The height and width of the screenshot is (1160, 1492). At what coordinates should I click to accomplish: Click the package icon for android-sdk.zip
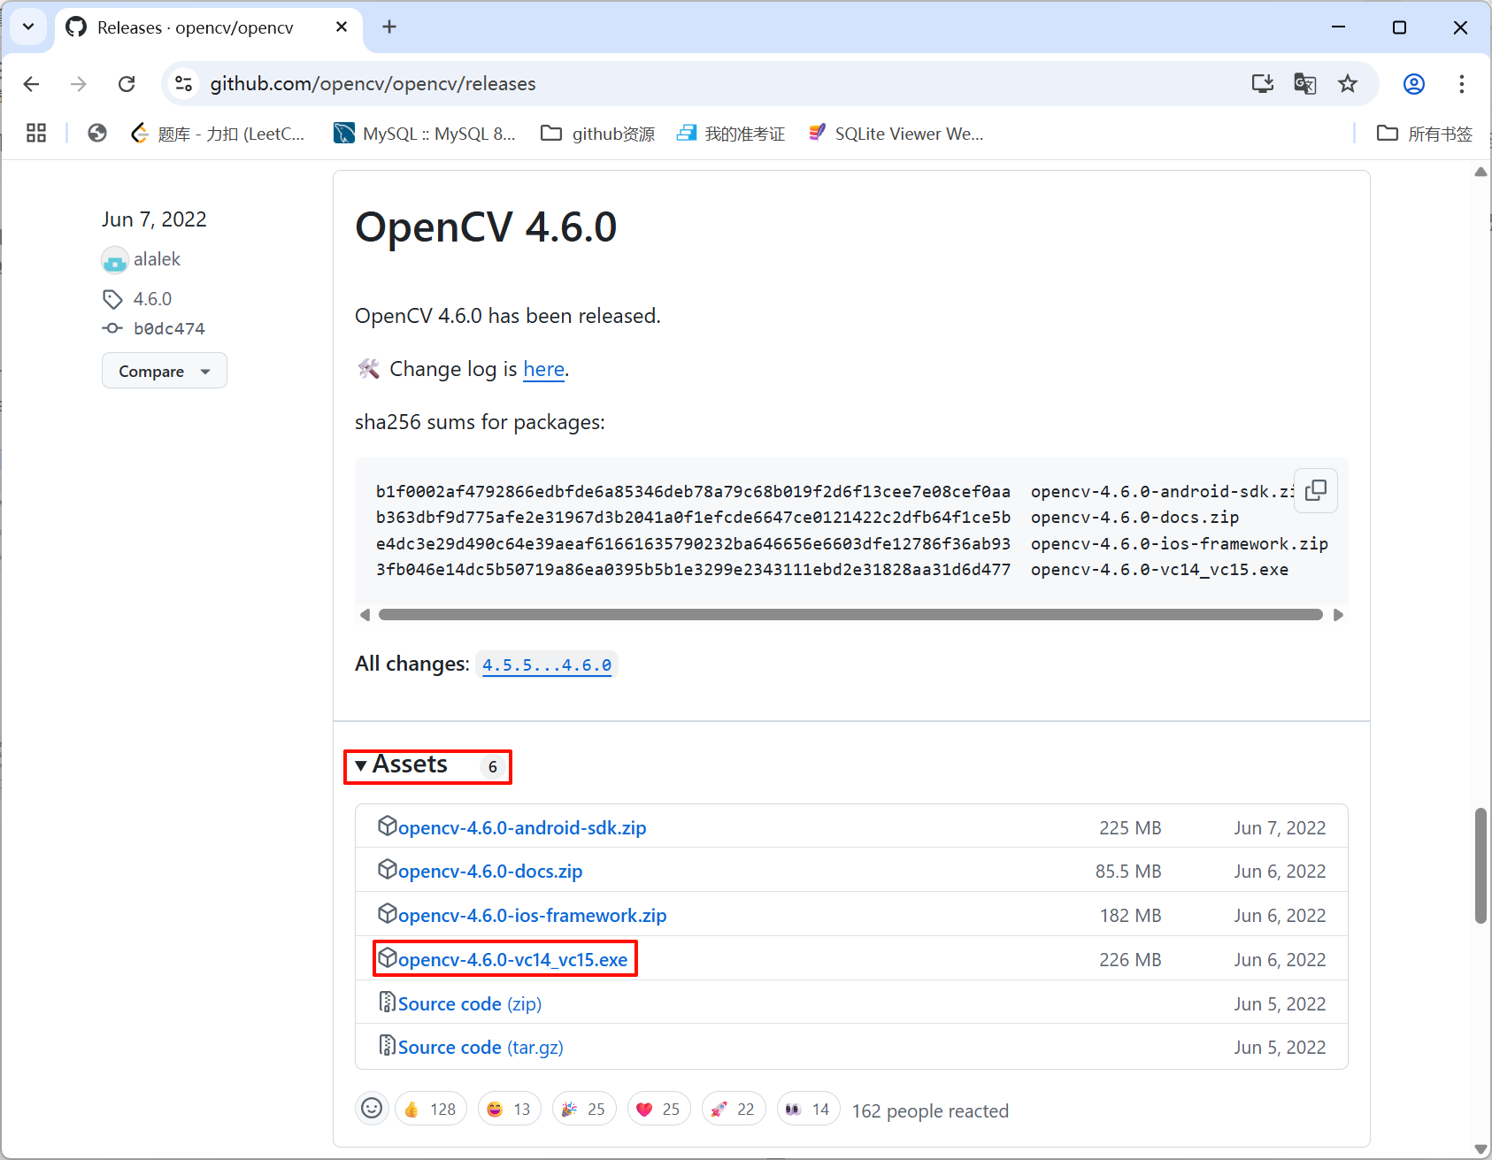pos(387,826)
